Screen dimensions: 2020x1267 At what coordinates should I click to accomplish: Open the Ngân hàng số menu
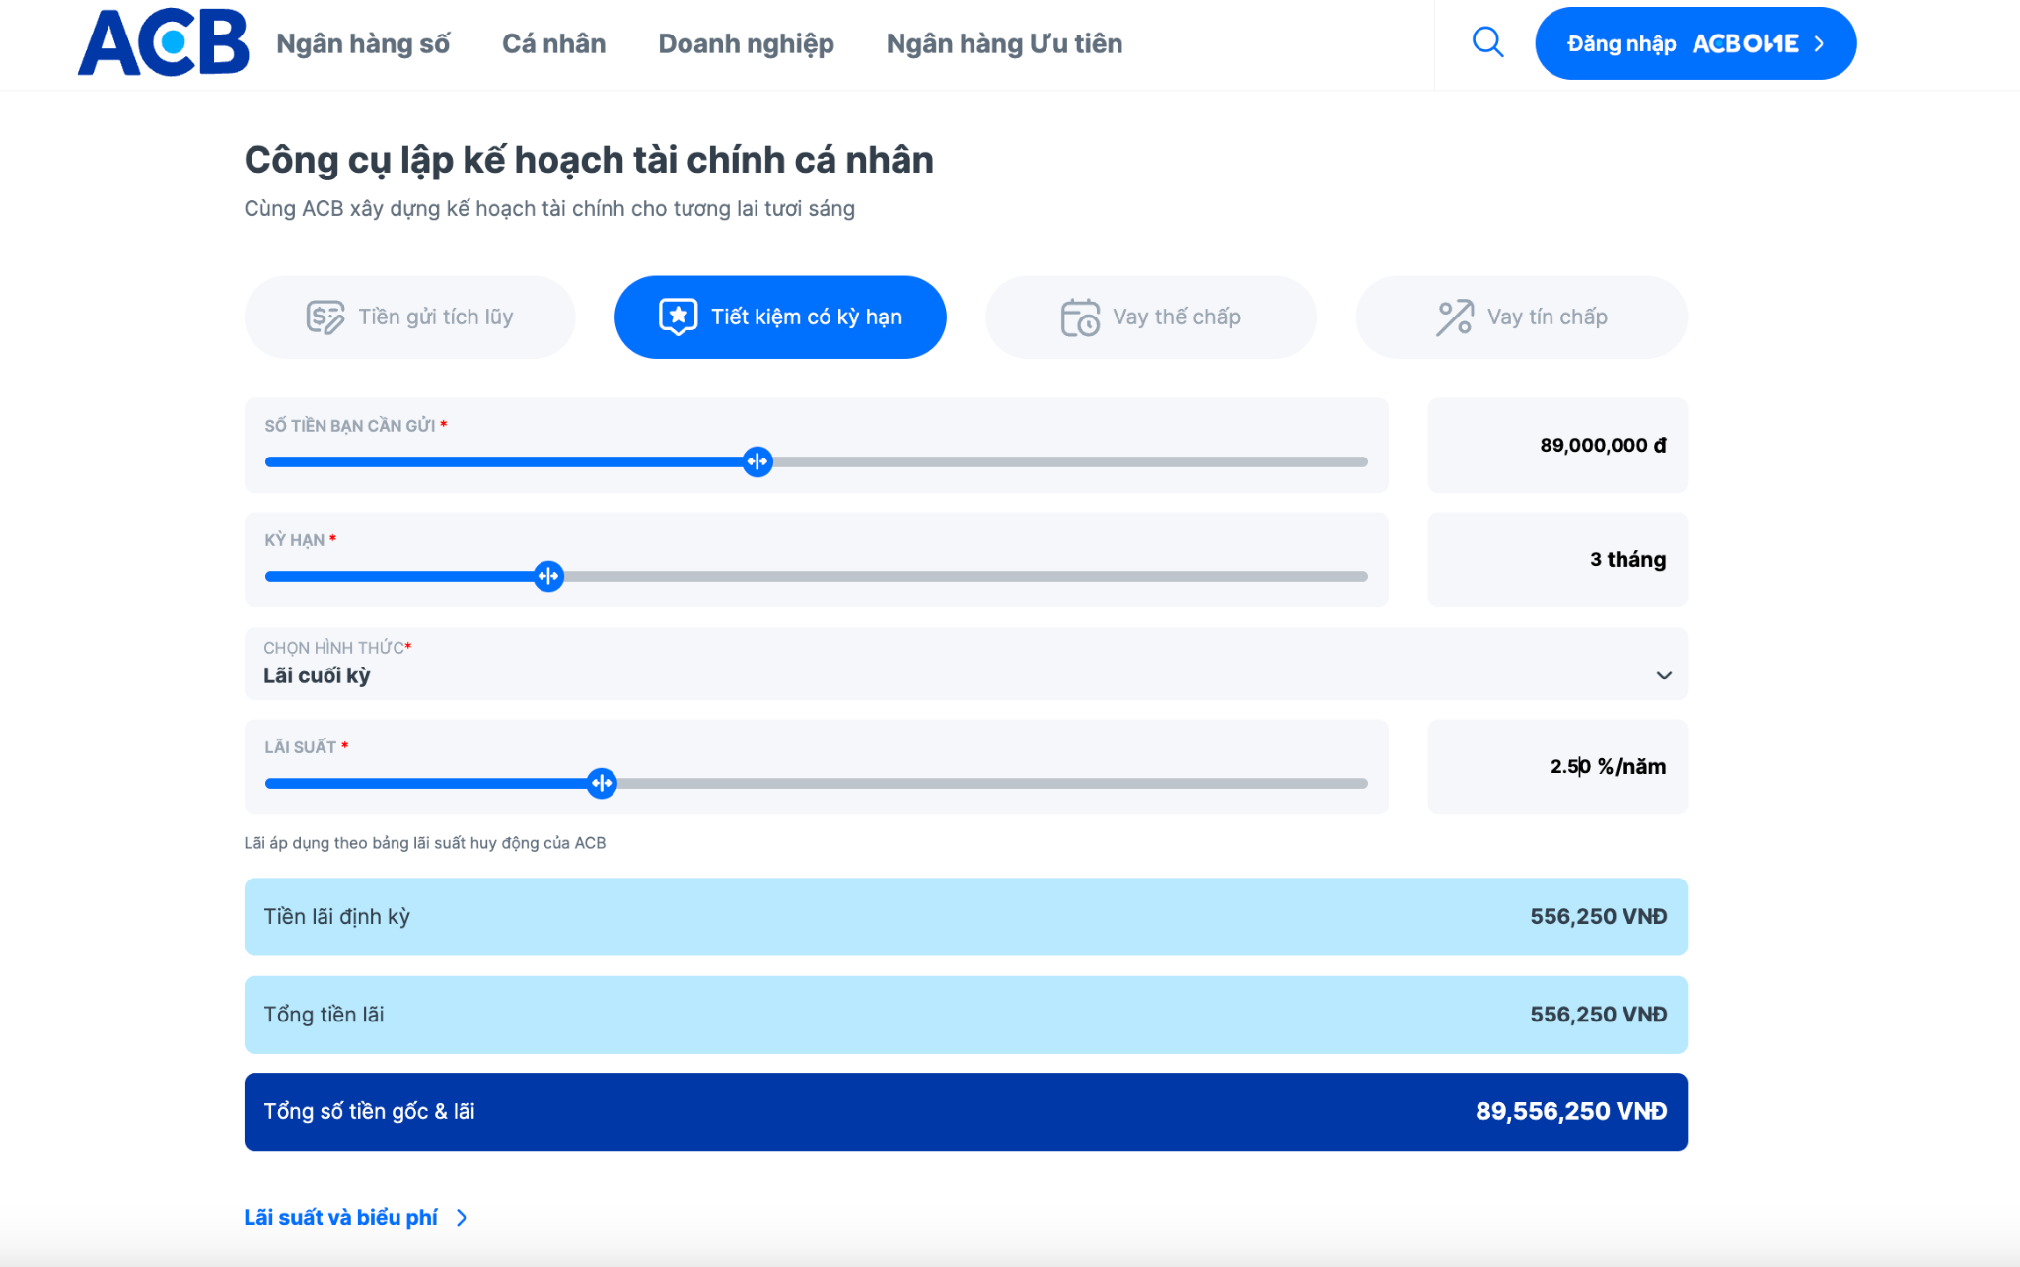[363, 43]
